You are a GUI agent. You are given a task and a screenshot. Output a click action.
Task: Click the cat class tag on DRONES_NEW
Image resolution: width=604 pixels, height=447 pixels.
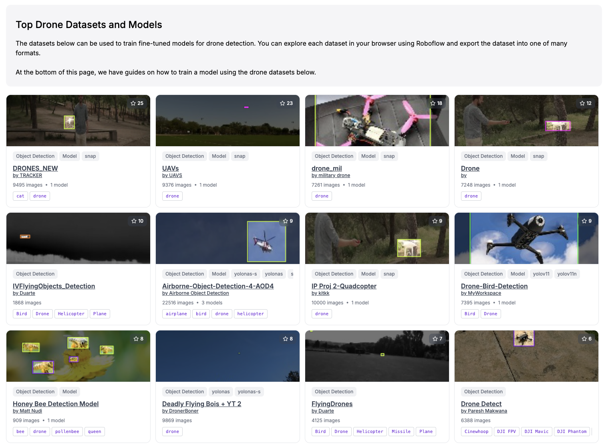20,196
